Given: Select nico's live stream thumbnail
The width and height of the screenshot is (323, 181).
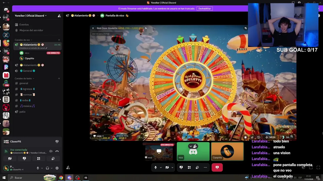Looking at the screenshot, I should point(159,152).
